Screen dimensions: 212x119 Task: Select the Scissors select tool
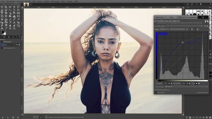tap(2, 10)
